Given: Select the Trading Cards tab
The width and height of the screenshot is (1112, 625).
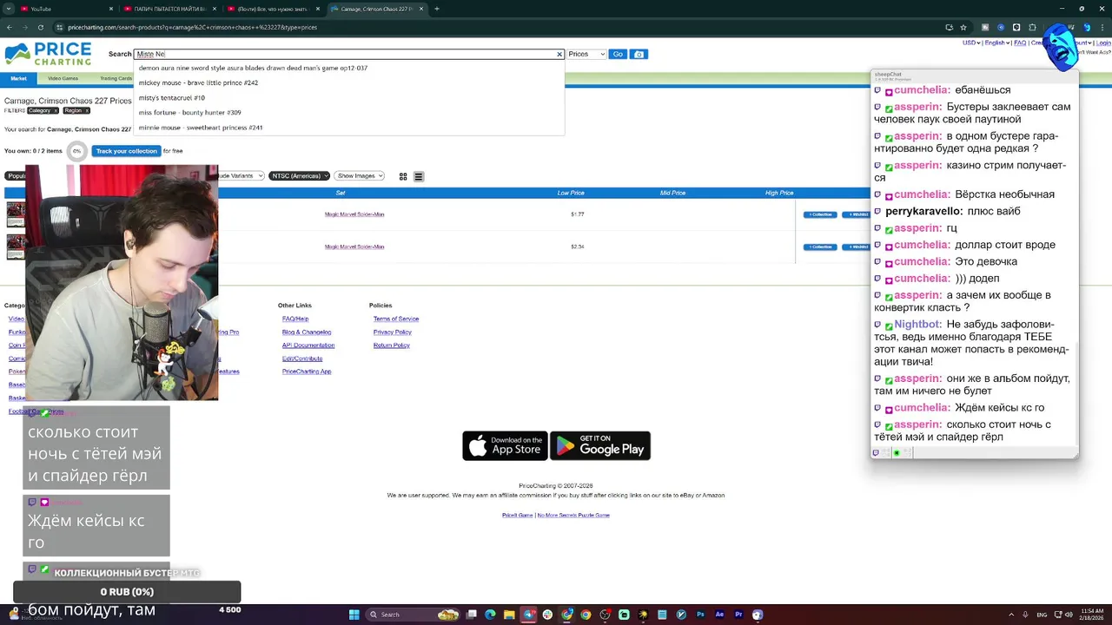Looking at the screenshot, I should pos(116,78).
